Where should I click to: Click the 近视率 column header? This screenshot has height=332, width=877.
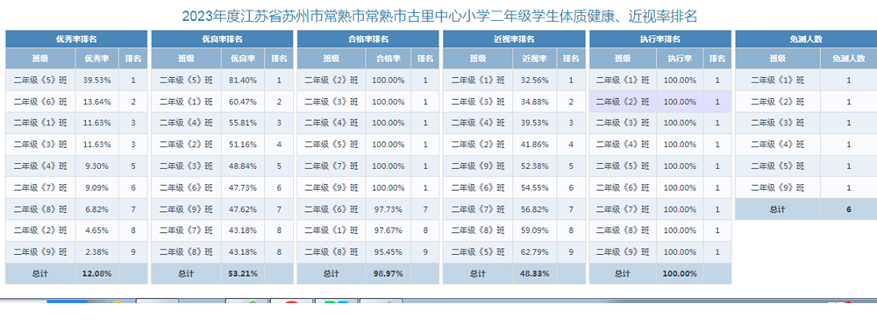tap(535, 58)
